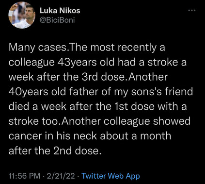Screen dimensions: 205x184
Task: Click the word "father" in the tweet
Action: pyautogui.click(x=84, y=92)
